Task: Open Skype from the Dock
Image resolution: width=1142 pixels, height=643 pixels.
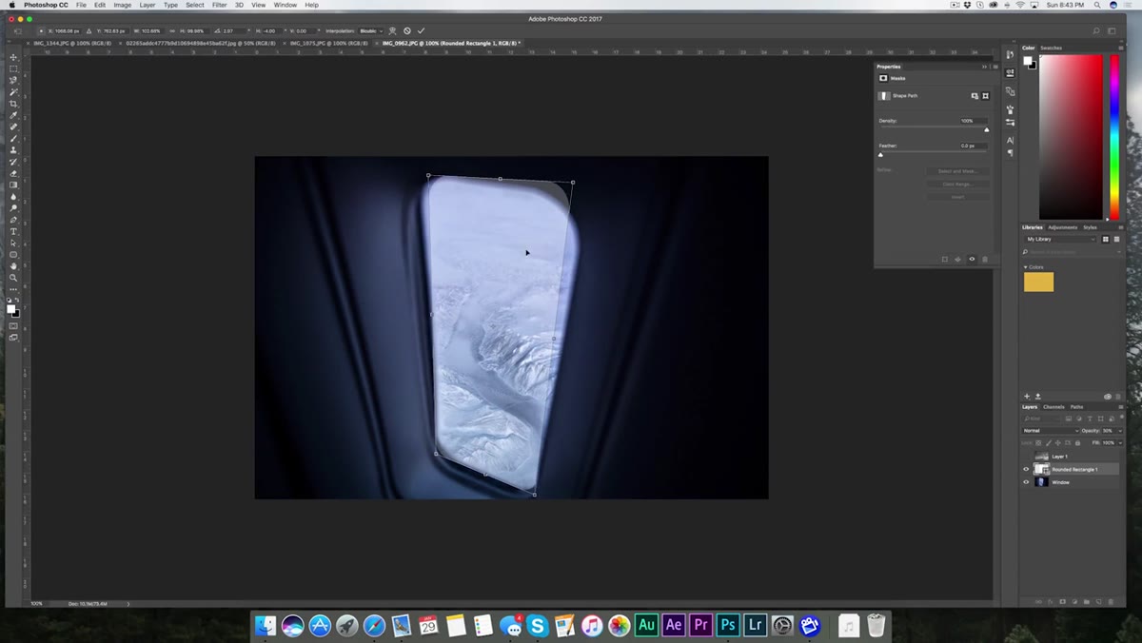Action: pos(538,625)
